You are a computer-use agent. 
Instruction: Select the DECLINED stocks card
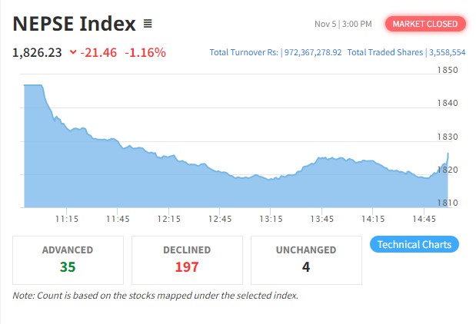pos(187,260)
